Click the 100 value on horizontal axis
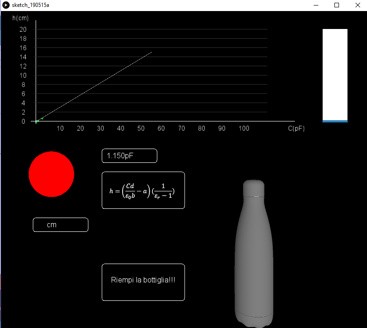Screen dimensions: 367x328 click(244, 128)
